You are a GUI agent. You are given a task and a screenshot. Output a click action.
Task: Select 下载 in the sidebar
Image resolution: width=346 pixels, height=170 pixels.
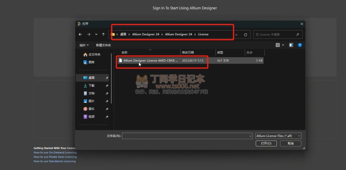(91, 86)
